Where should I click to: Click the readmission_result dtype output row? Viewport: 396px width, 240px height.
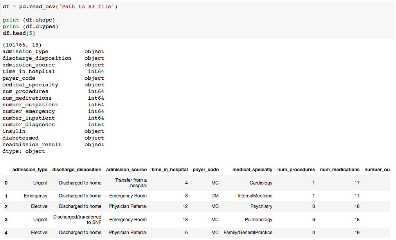pos(53,144)
